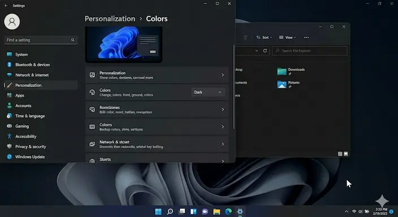Open the Dark mode dropdown
This screenshot has height=217, width=398.
pos(208,92)
